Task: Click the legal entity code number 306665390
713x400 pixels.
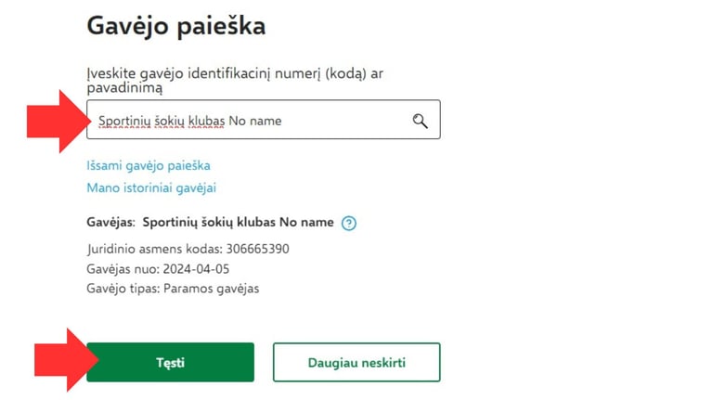Action: (x=257, y=249)
